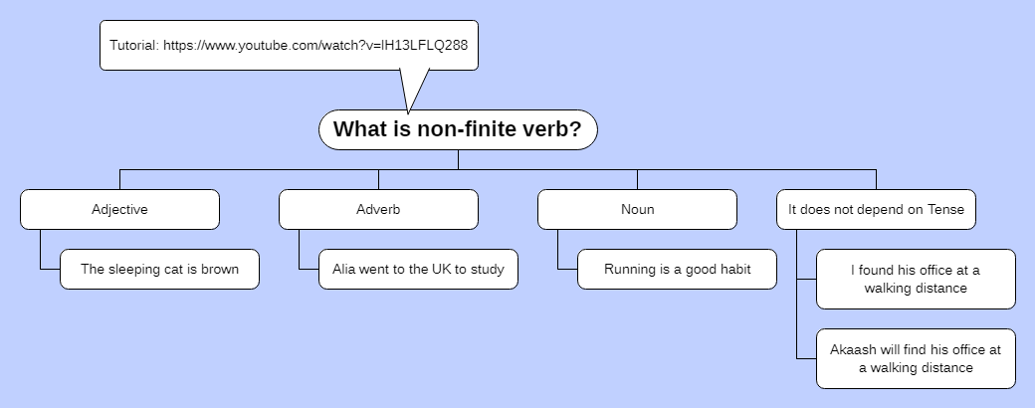Click 'It does not depend on Tense' node
The width and height of the screenshot is (1035, 408).
coord(876,210)
